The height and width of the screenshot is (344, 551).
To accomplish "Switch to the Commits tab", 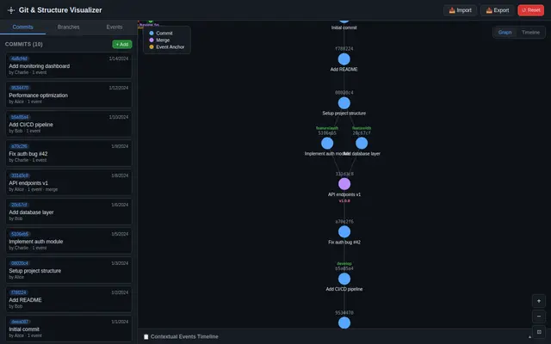I will click(23, 27).
